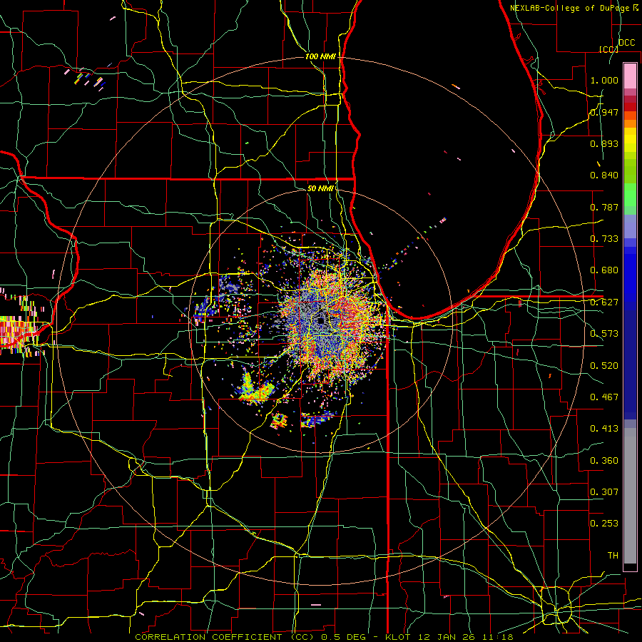This screenshot has height=642, width=642.
Task: Click the 0.627 legend value
Action: [x=604, y=302]
